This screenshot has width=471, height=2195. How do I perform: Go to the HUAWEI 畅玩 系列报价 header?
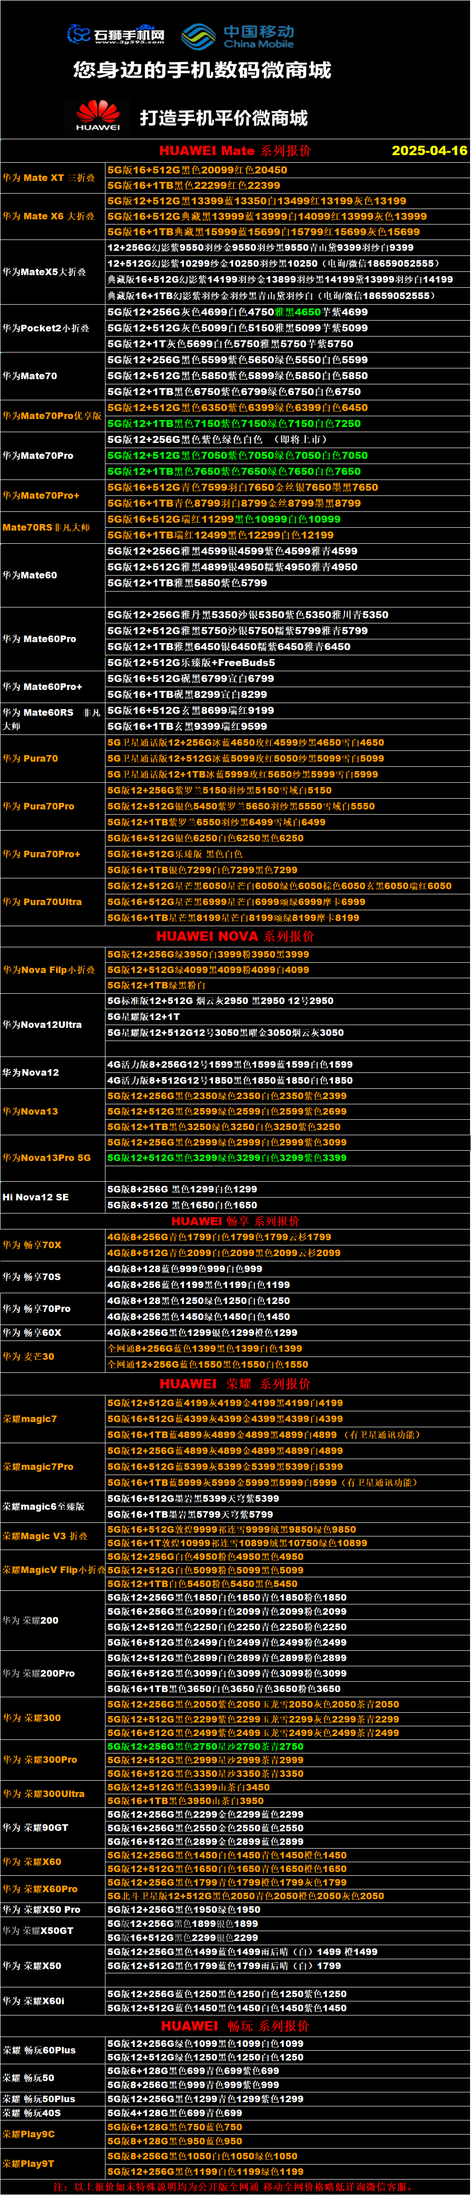click(x=234, y=2025)
